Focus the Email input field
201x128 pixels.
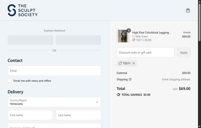pos(54,71)
